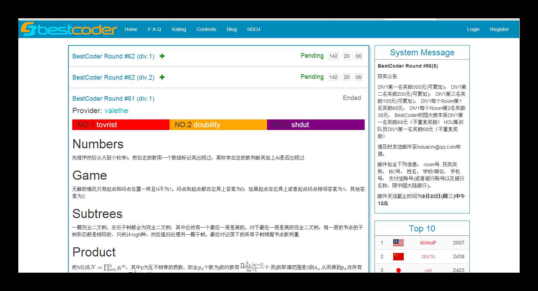
Task: Go to the F.A.Q page
Action: pos(154,29)
